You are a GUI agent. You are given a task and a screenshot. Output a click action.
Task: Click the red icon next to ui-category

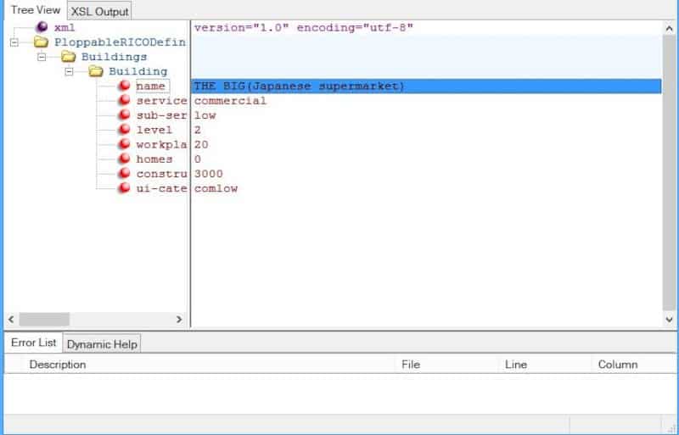tap(124, 188)
